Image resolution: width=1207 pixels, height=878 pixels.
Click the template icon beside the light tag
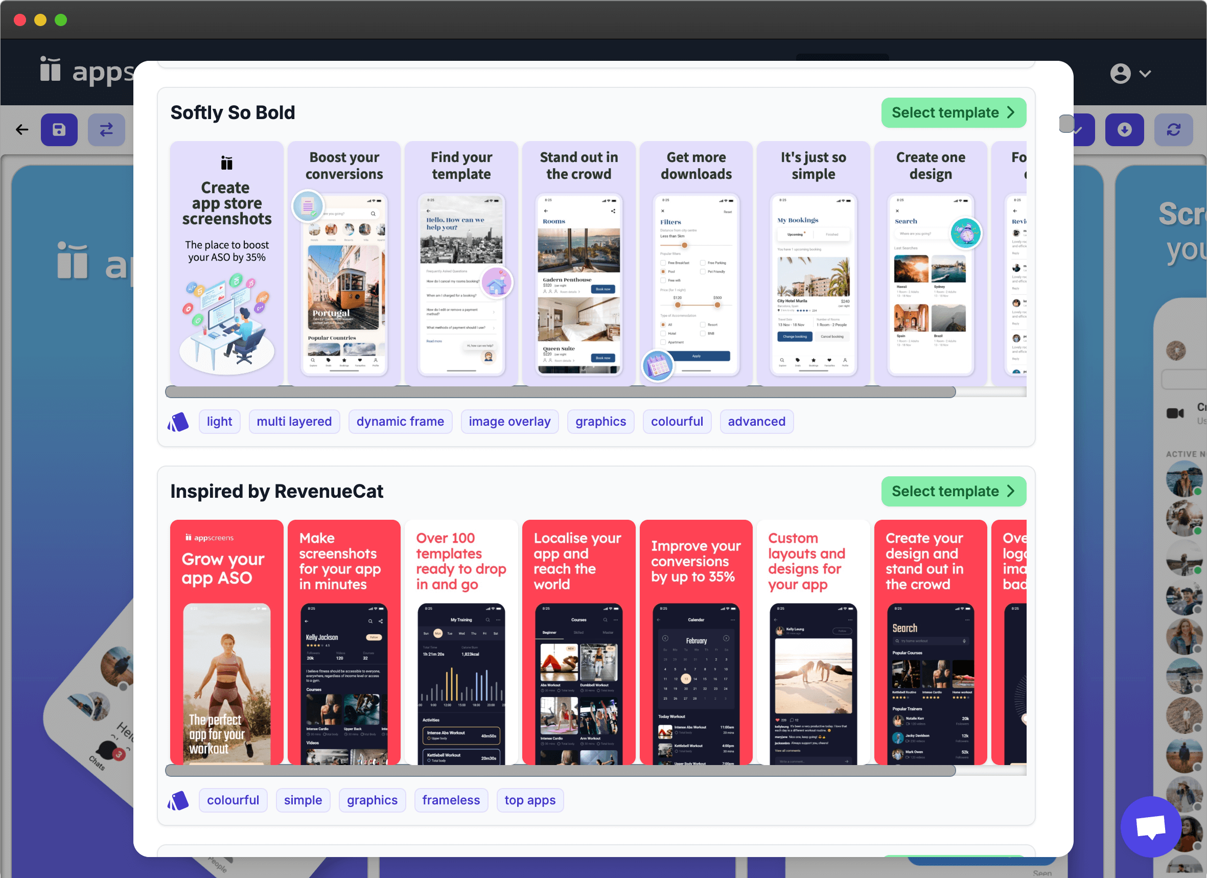tap(178, 422)
